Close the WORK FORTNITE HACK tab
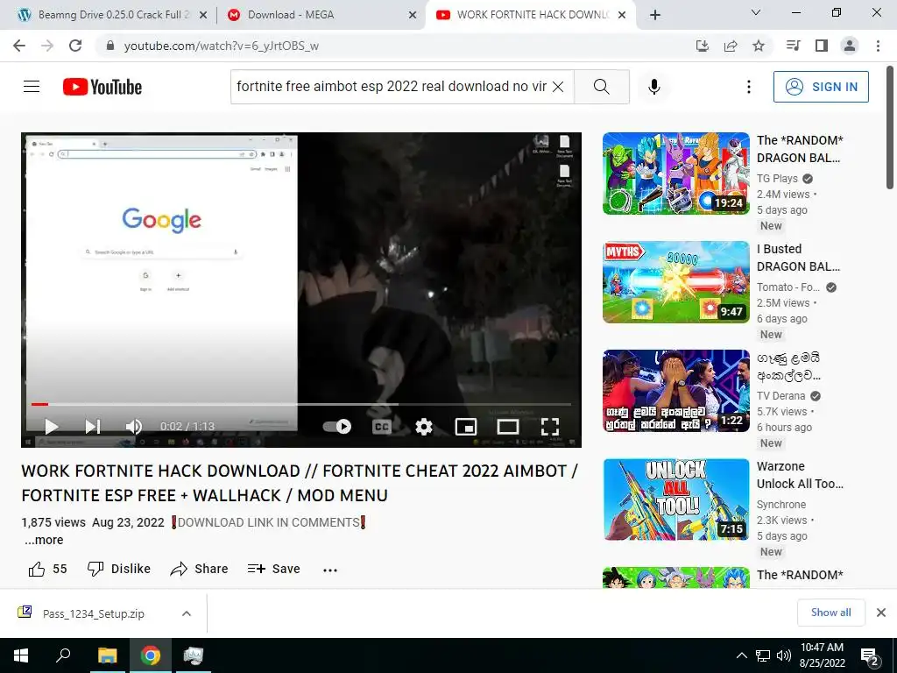The height and width of the screenshot is (673, 897). (622, 15)
